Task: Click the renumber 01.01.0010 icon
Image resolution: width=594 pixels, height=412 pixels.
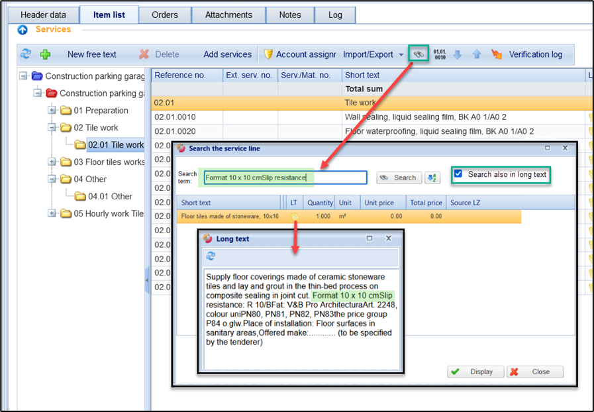Action: 440,54
